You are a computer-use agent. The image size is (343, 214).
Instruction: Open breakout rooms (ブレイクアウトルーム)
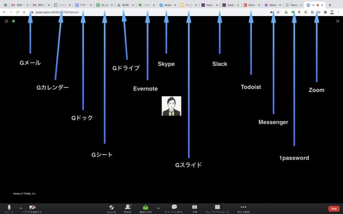[x=217, y=207]
